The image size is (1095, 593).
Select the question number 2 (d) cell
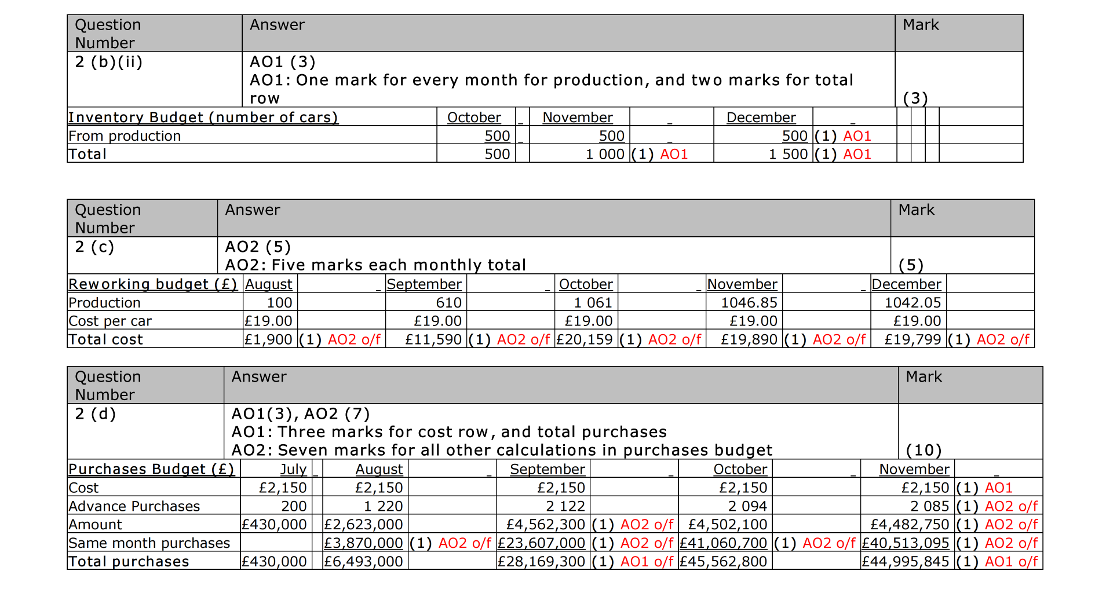click(x=96, y=414)
